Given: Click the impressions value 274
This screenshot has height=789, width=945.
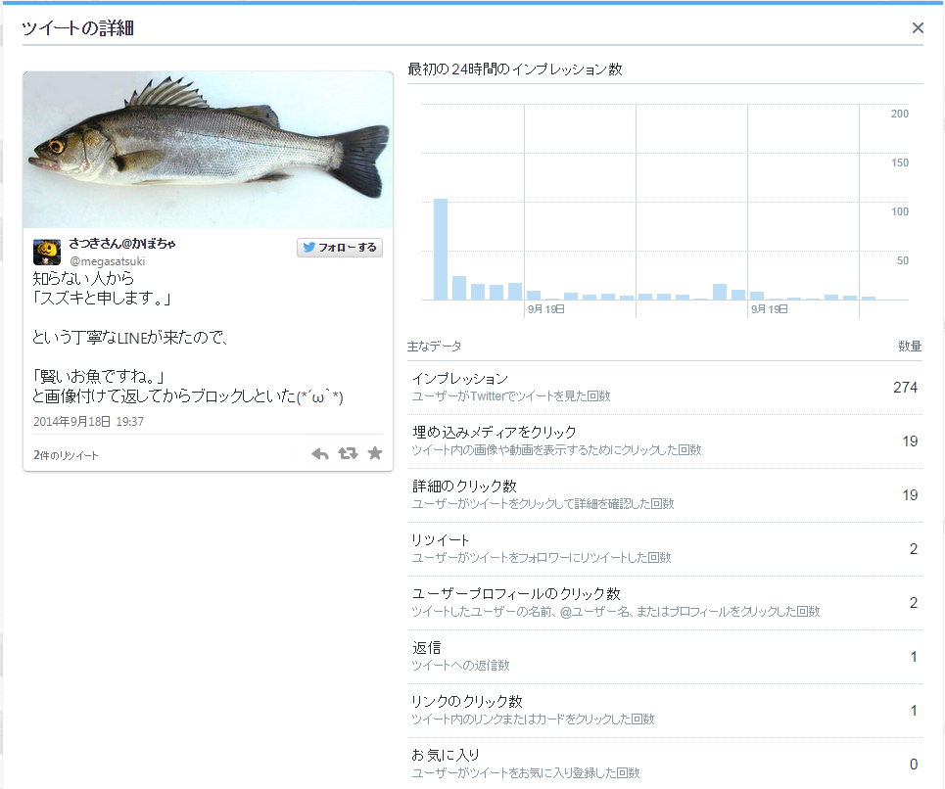Looking at the screenshot, I should (x=905, y=388).
